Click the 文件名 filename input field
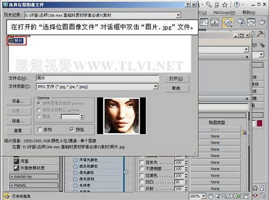This screenshot has height=200, width=269. [x=97, y=78]
